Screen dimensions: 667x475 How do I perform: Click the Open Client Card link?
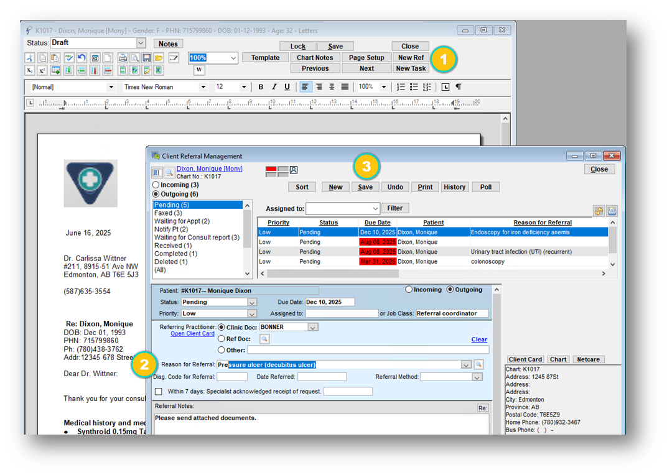coord(192,334)
